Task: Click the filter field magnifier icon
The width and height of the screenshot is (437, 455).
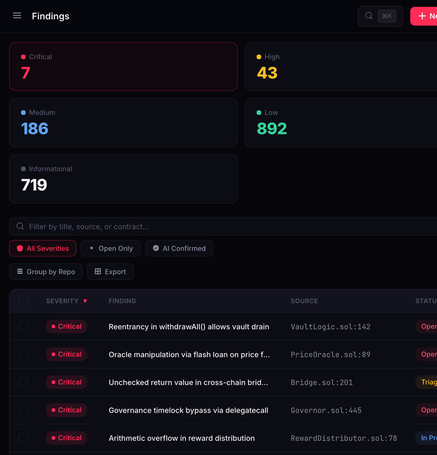Action: [x=20, y=226]
